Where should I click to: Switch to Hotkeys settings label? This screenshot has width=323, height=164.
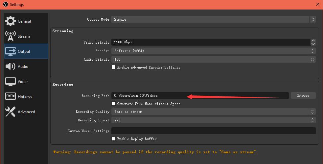click(x=25, y=97)
